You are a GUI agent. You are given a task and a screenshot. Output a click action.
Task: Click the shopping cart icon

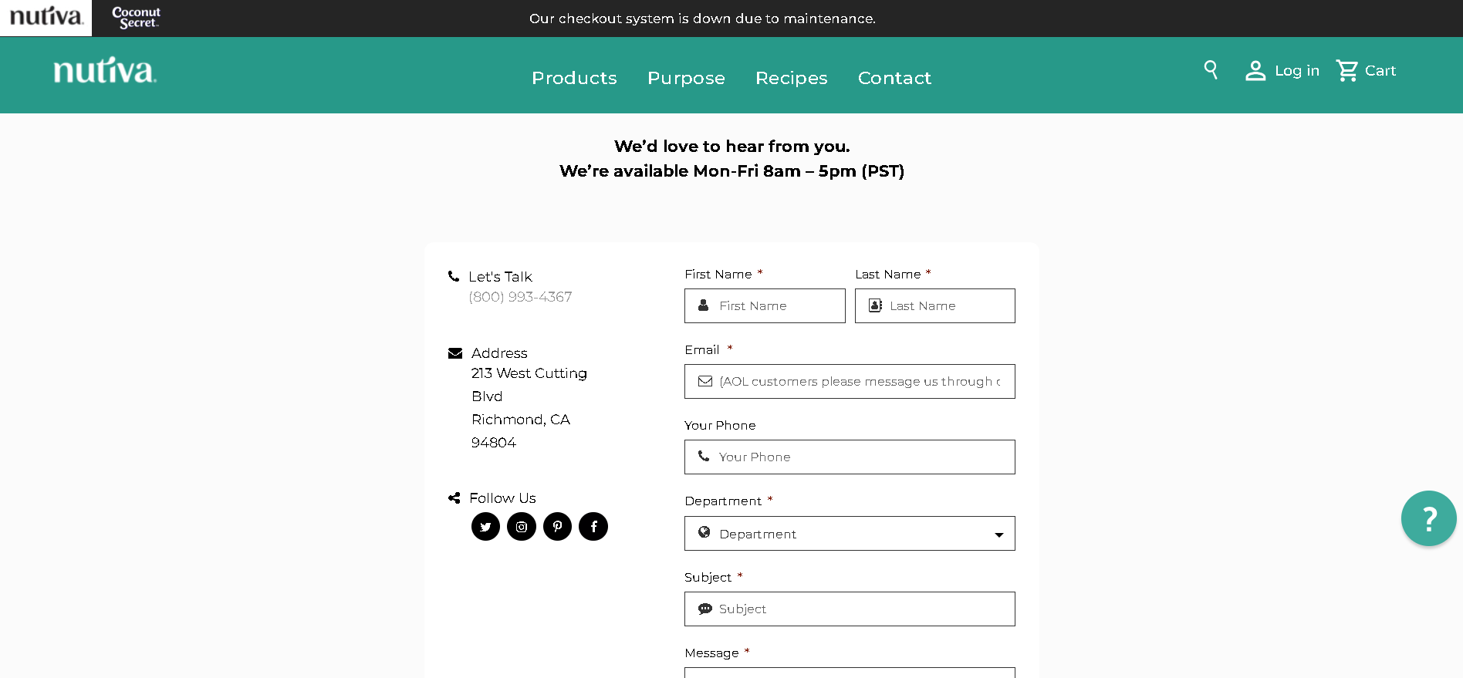[x=1347, y=70]
